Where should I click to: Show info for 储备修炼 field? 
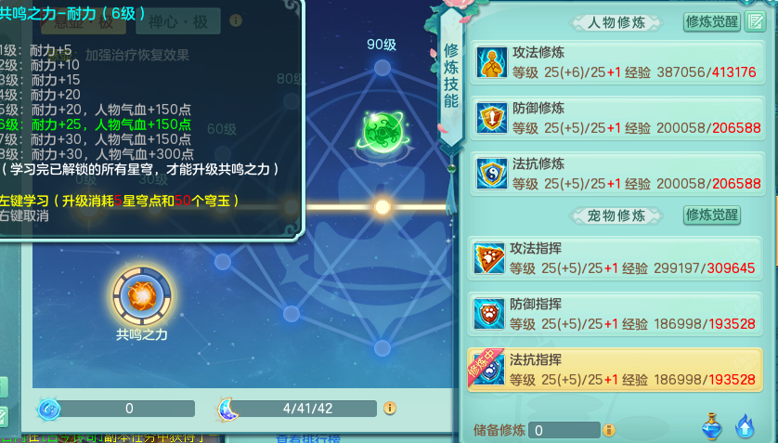[608, 430]
